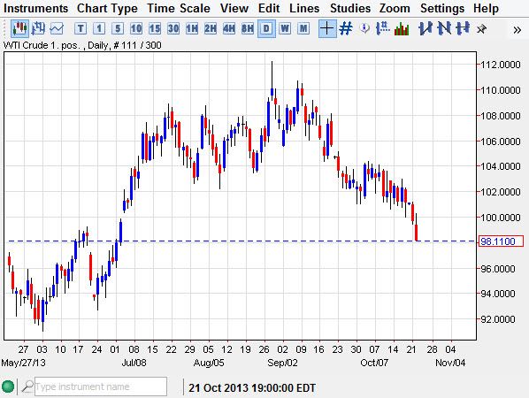Open the Chart Type menu
This screenshot has width=529, height=398.
tap(107, 8)
